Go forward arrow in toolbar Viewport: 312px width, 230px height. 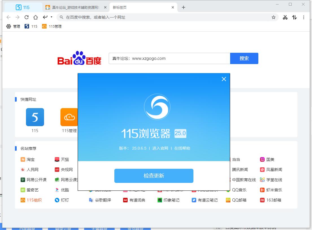coord(18,17)
